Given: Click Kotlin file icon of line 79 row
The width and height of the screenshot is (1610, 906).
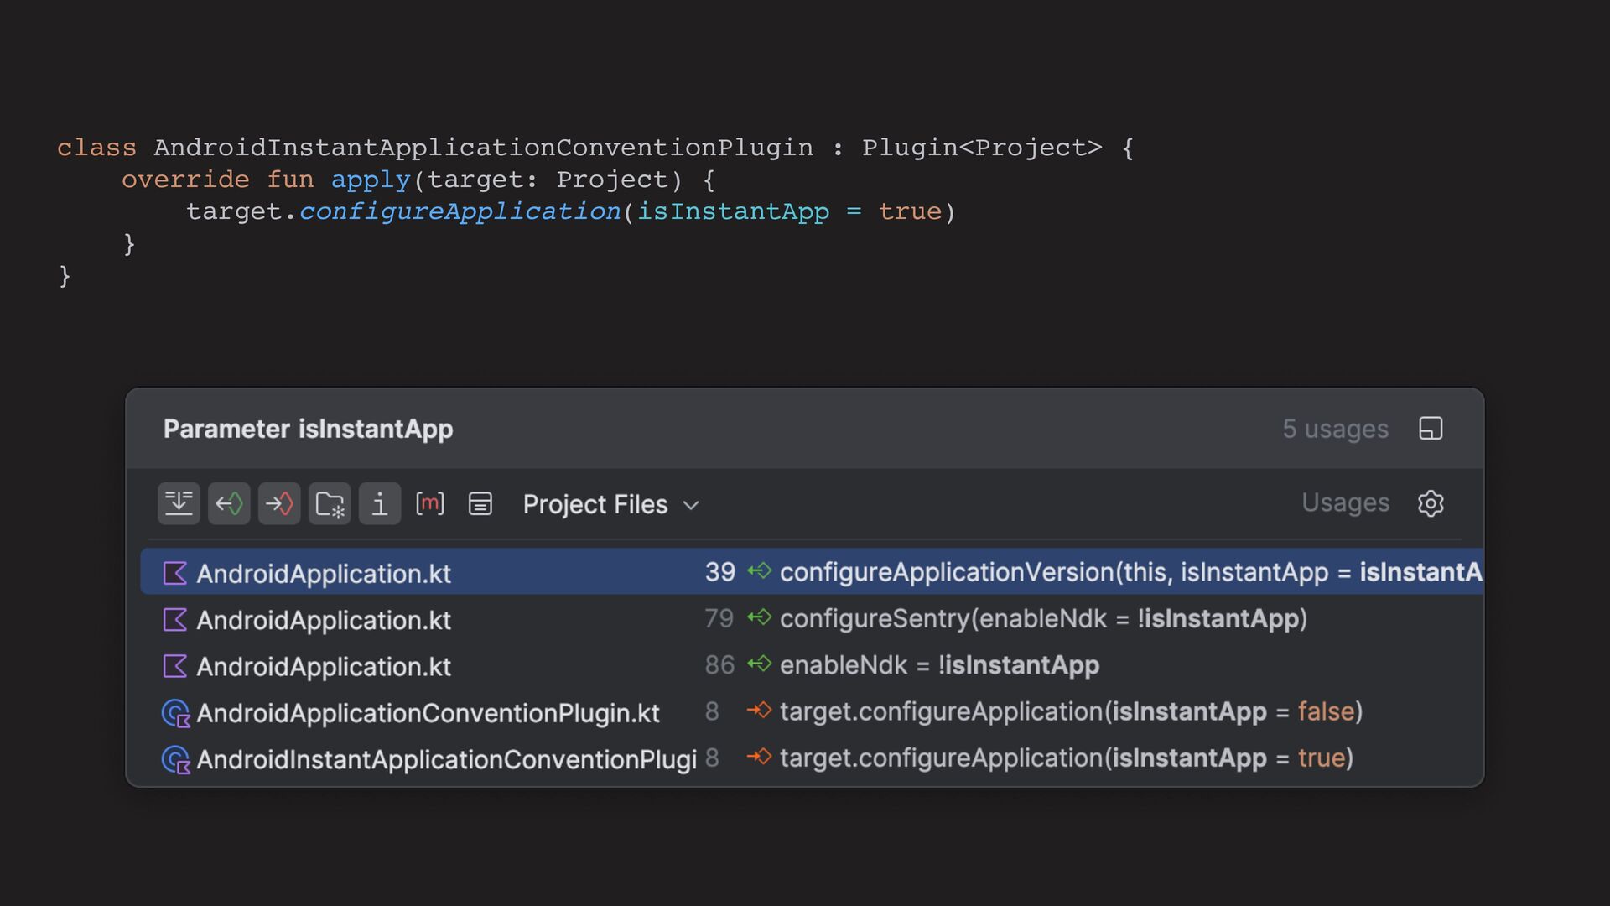Looking at the screenshot, I should click(174, 620).
